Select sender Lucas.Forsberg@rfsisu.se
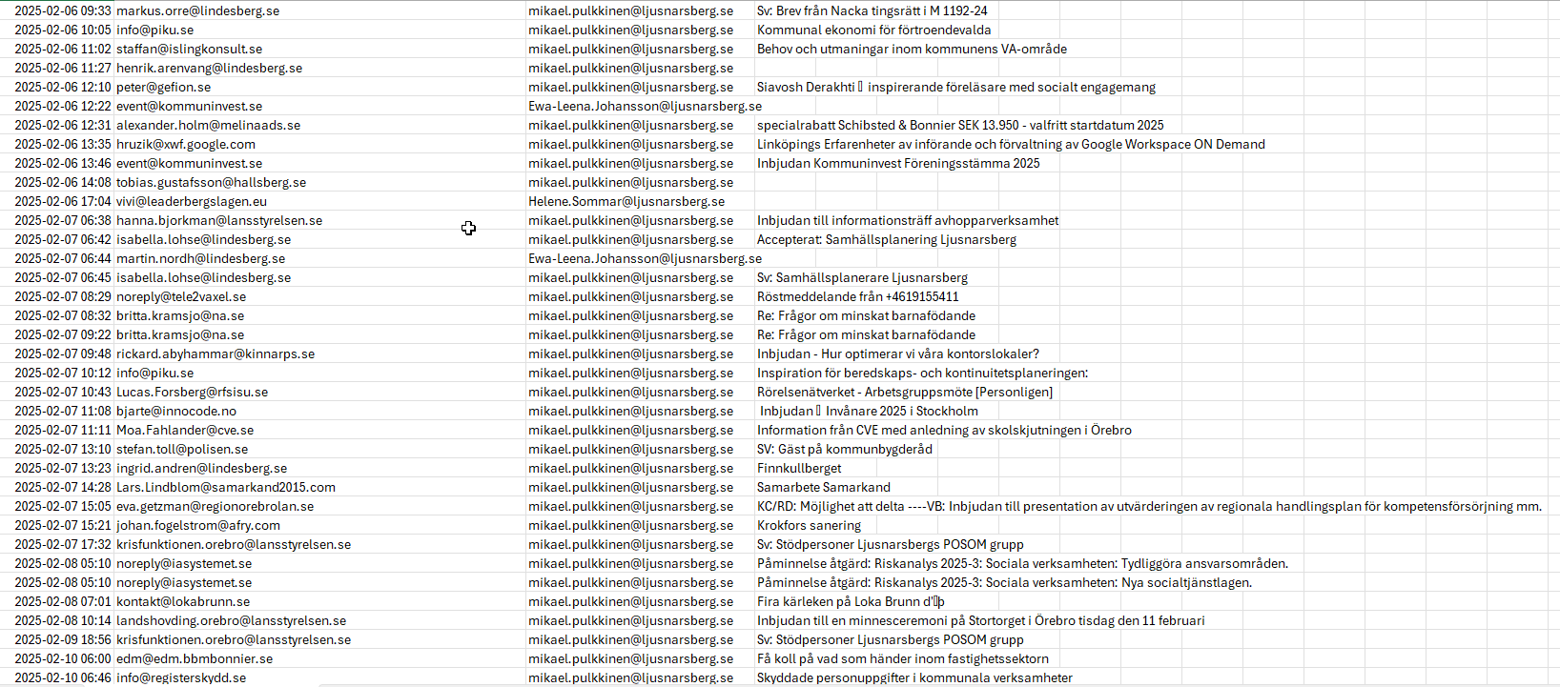The width and height of the screenshot is (1560, 687). click(x=192, y=392)
